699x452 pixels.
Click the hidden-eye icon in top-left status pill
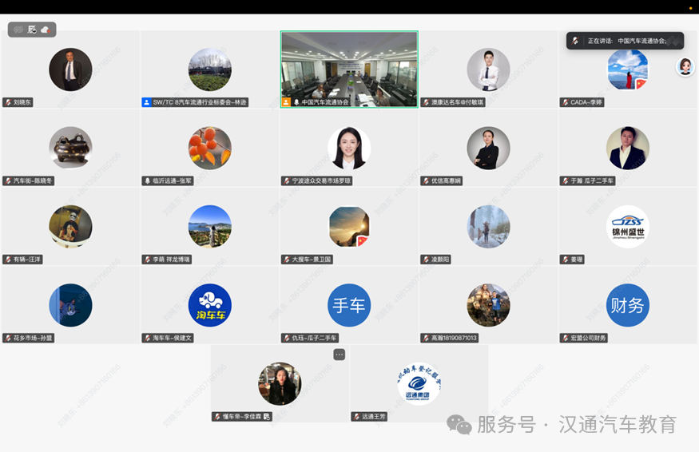pos(18,30)
